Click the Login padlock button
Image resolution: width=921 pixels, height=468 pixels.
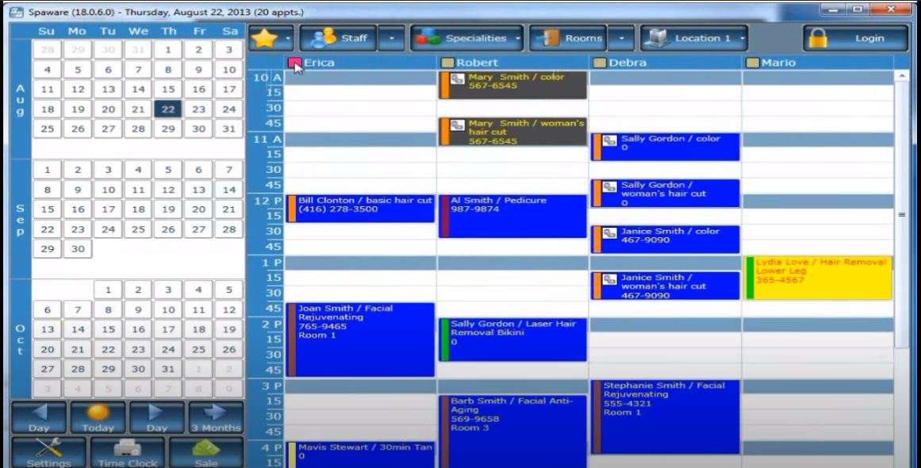click(x=855, y=38)
